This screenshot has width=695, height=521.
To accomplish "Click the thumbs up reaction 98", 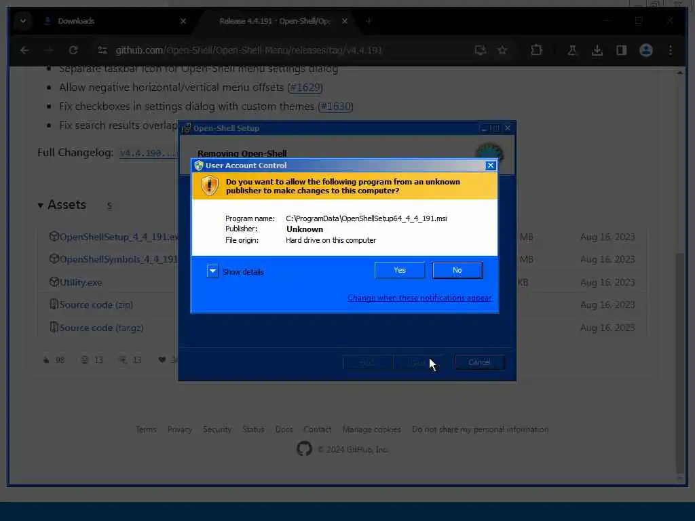I will pos(54,360).
